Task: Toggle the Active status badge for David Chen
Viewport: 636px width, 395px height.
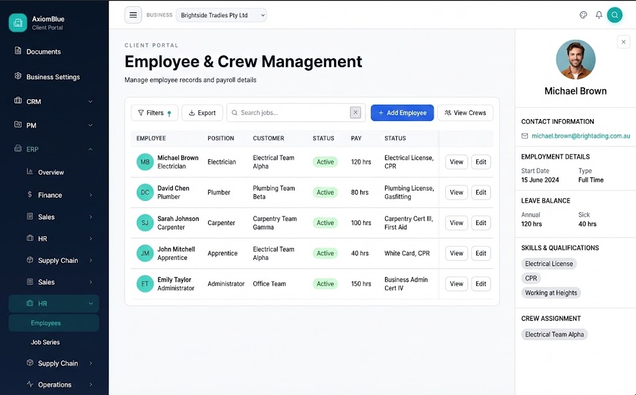Action: coord(325,192)
